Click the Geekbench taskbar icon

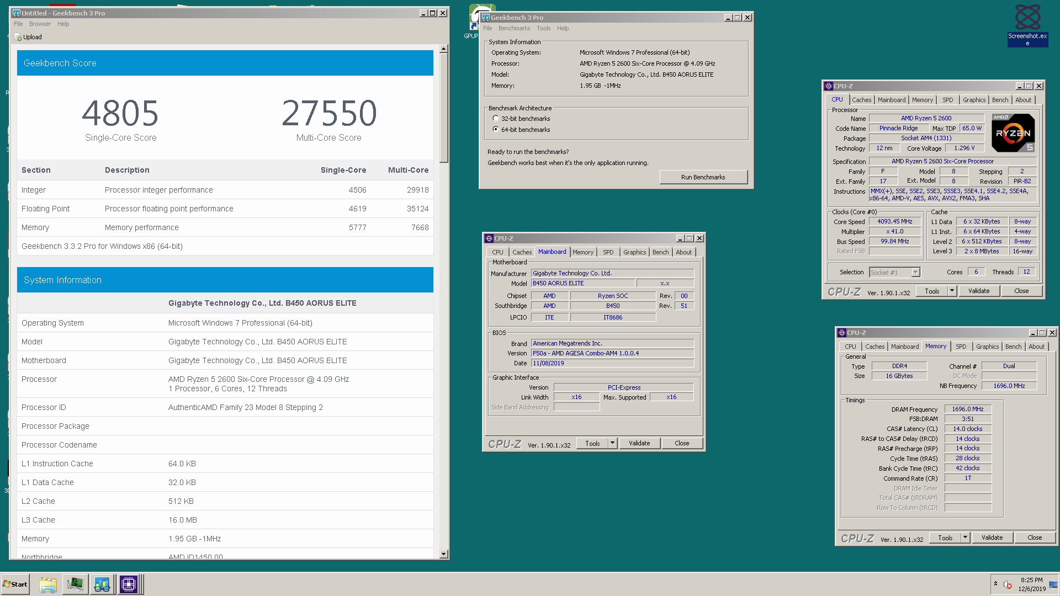click(102, 584)
